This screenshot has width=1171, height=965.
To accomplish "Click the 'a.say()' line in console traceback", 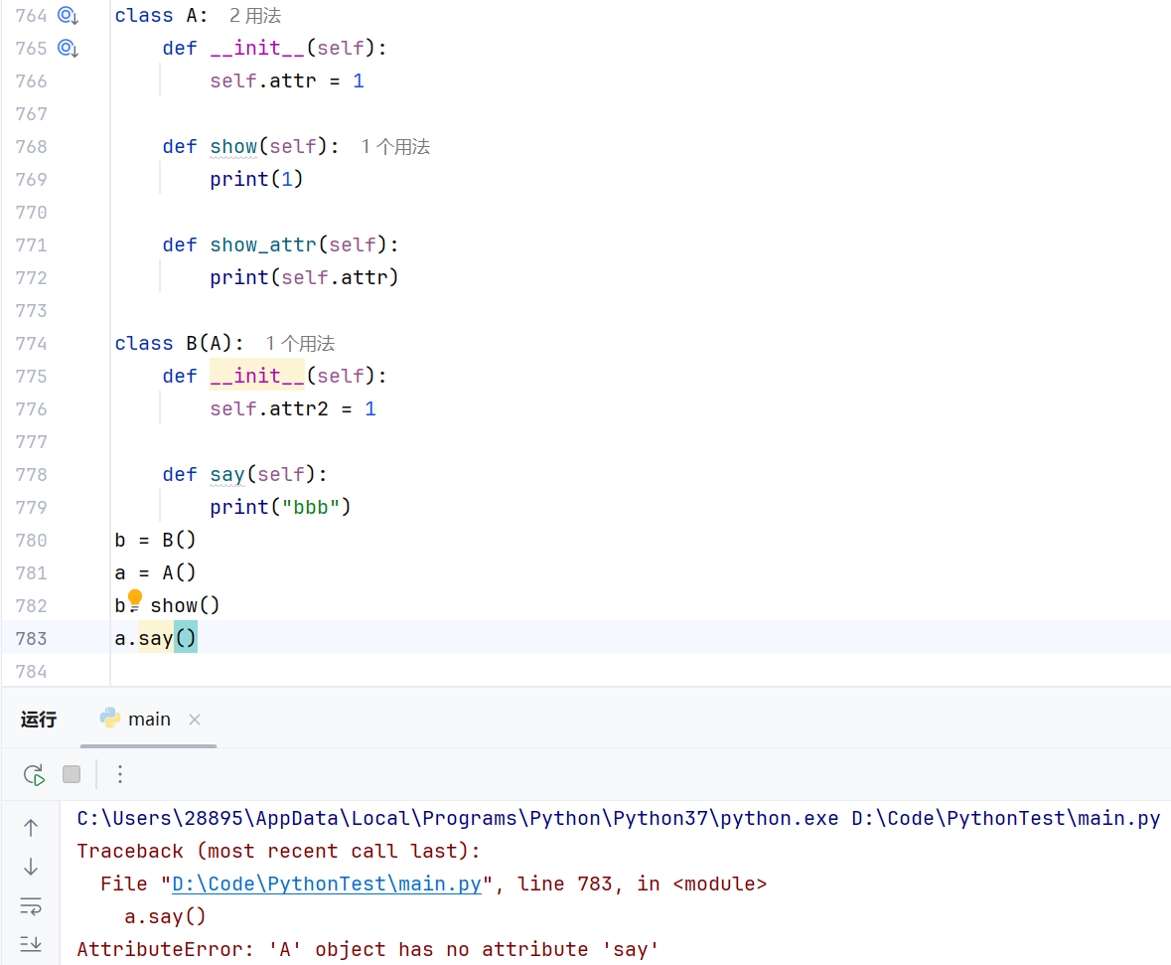I will click(165, 916).
